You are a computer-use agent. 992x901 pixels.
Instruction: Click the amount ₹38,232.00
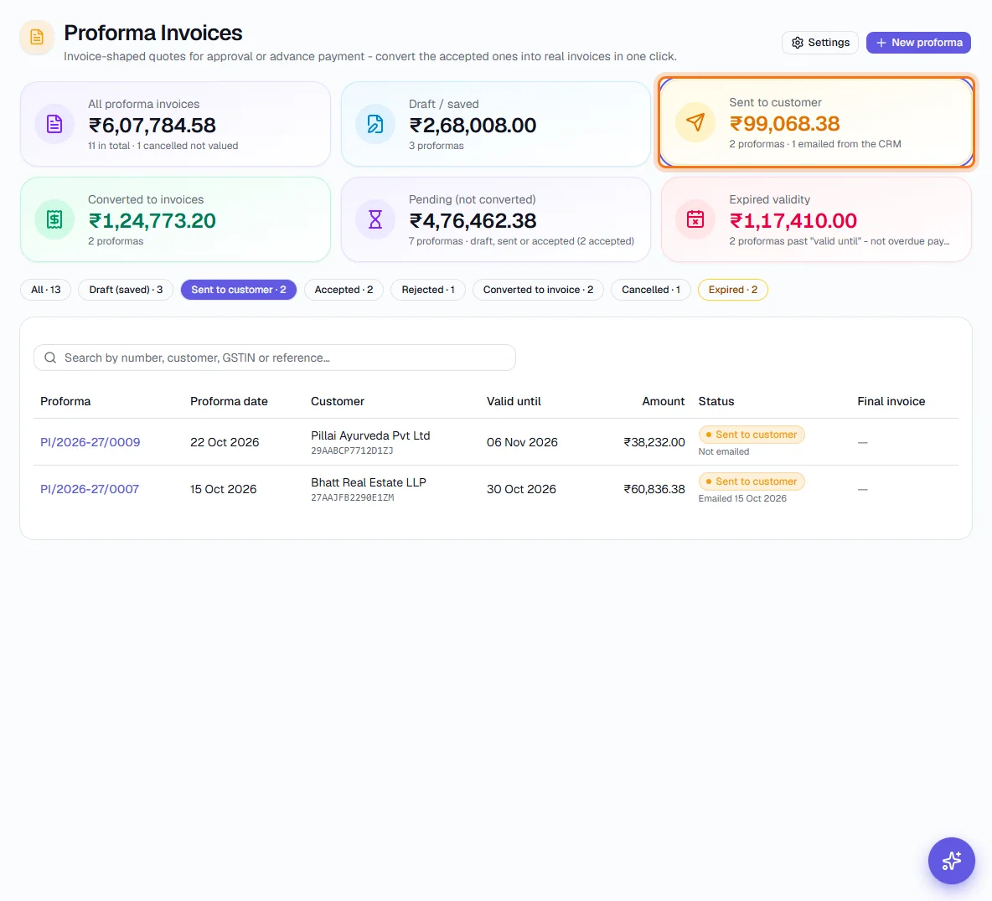pyautogui.click(x=654, y=442)
